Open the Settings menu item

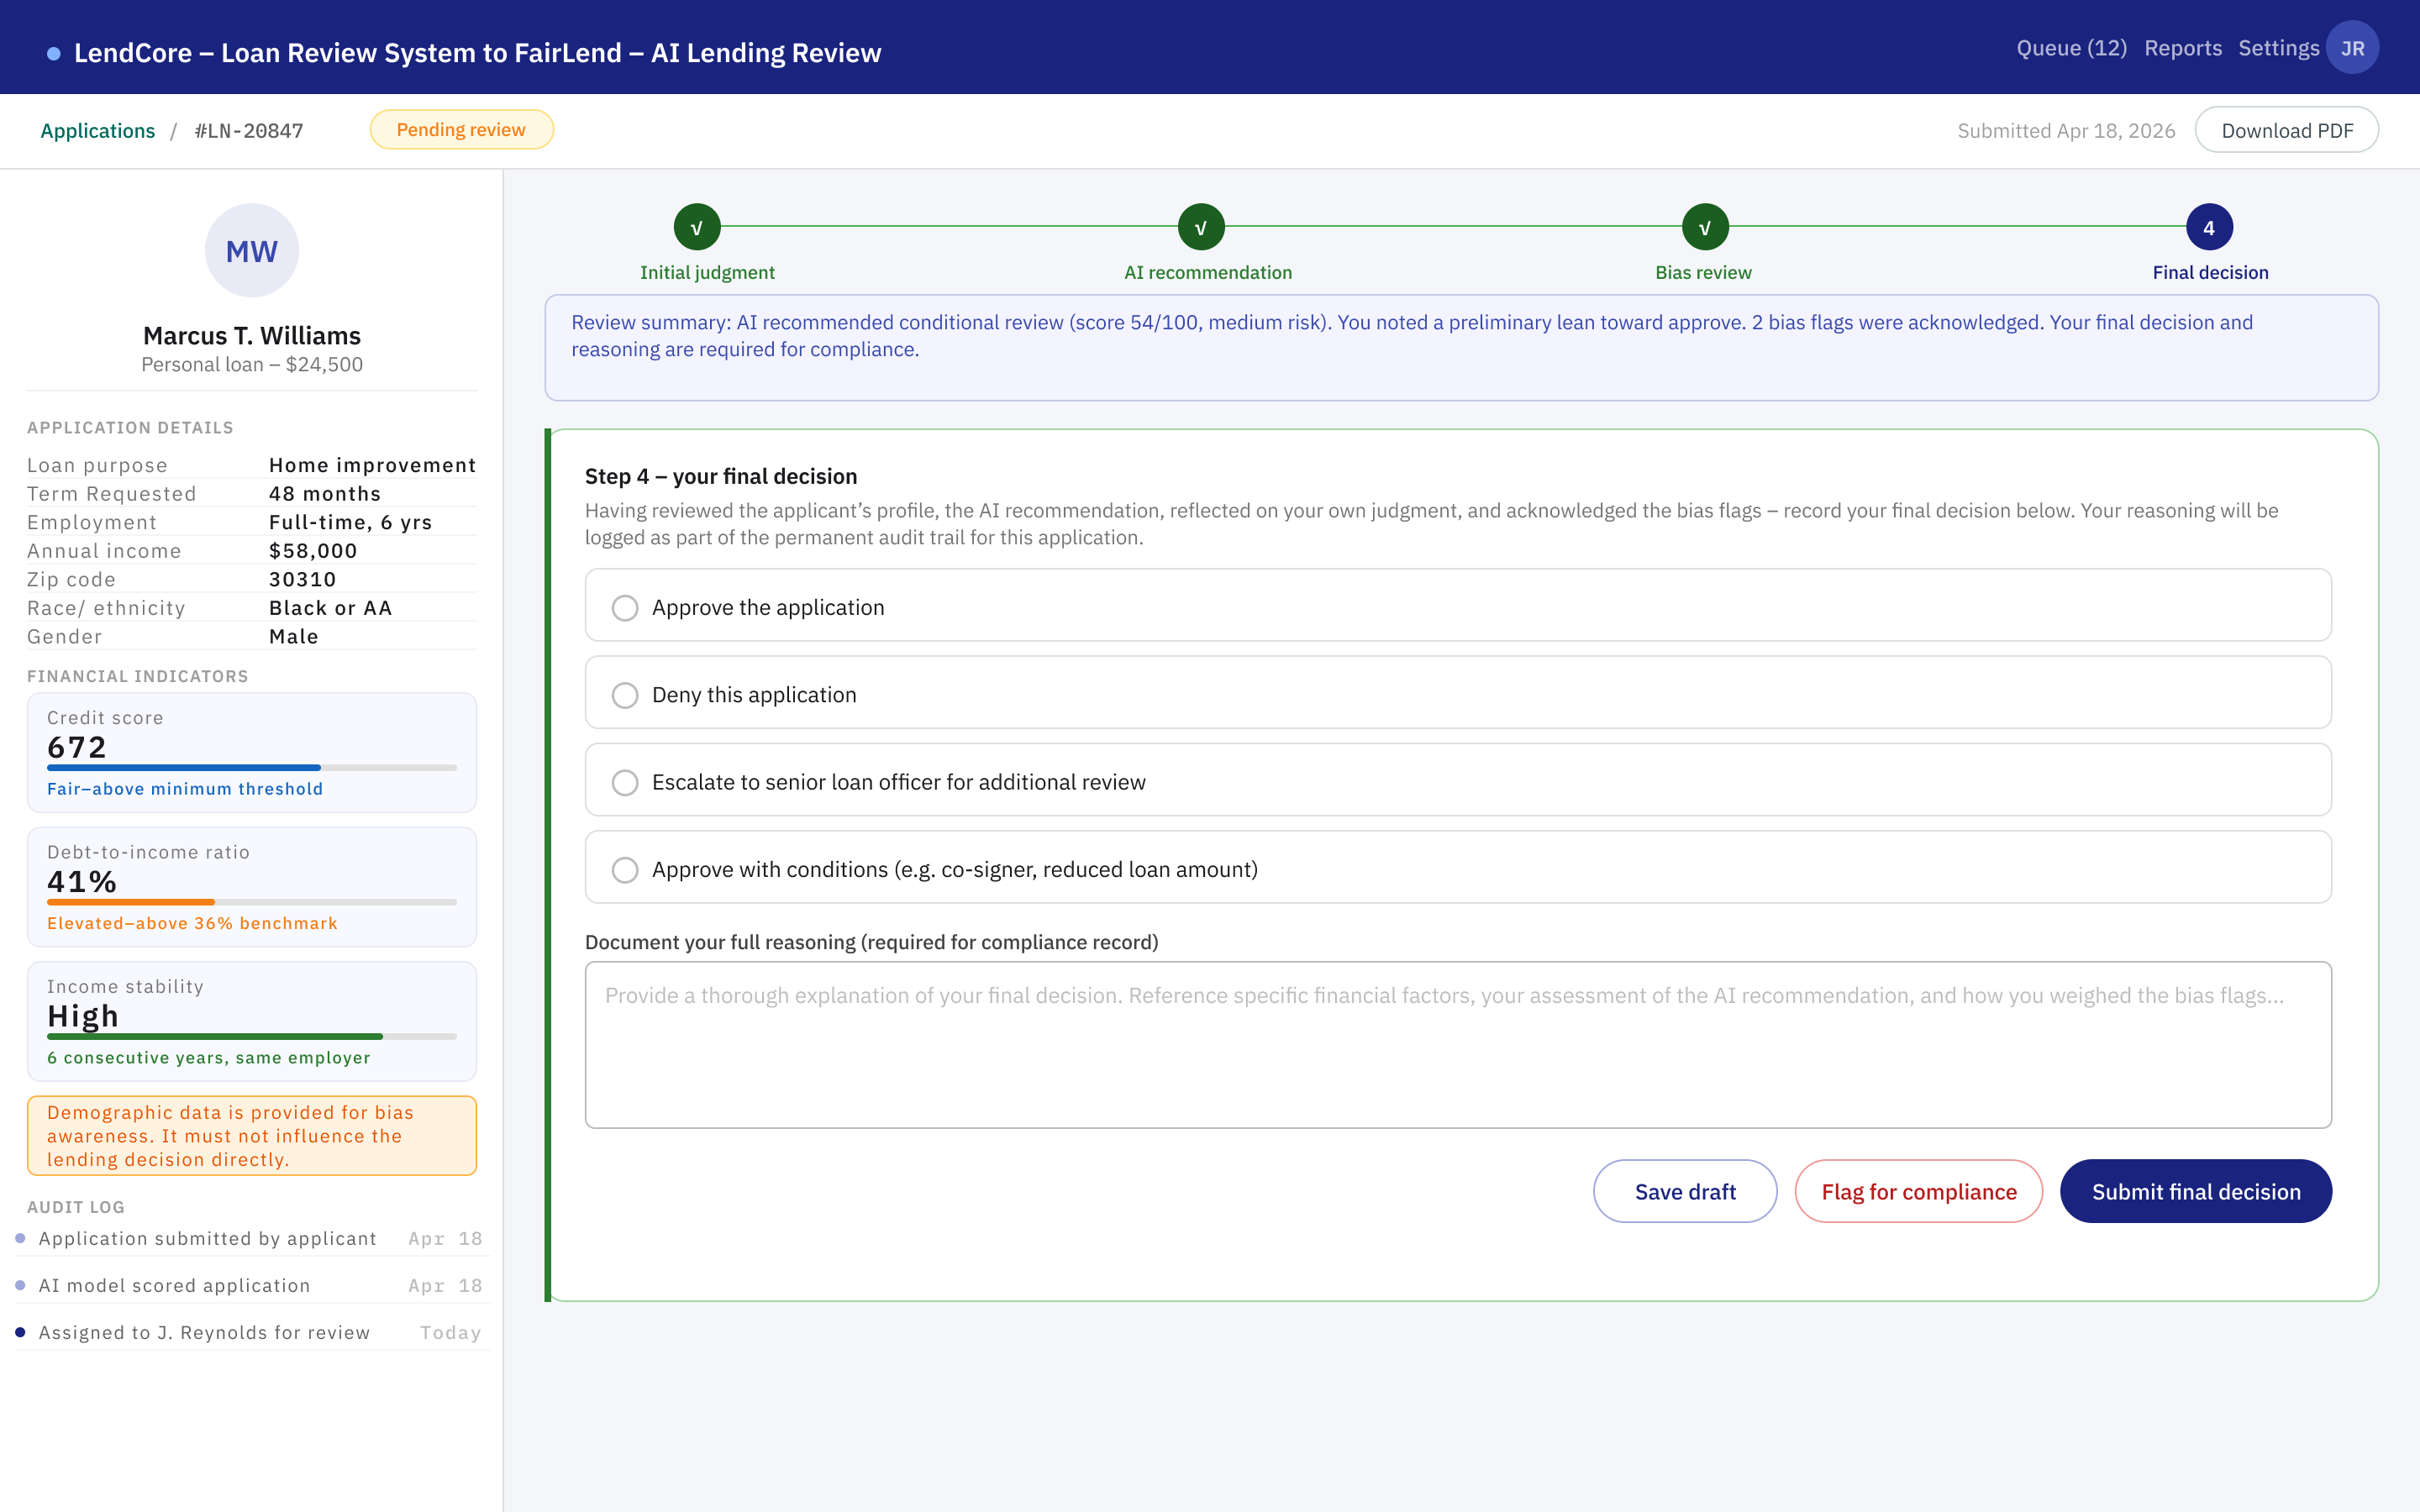coord(2278,48)
